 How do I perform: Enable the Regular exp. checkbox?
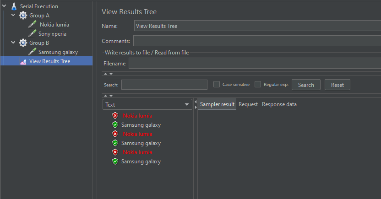[x=258, y=84]
